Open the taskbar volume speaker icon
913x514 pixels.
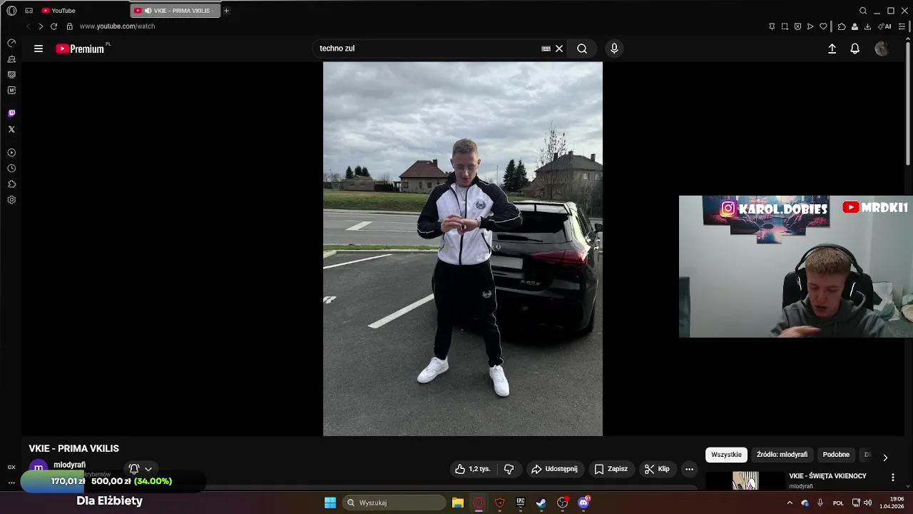[868, 503]
